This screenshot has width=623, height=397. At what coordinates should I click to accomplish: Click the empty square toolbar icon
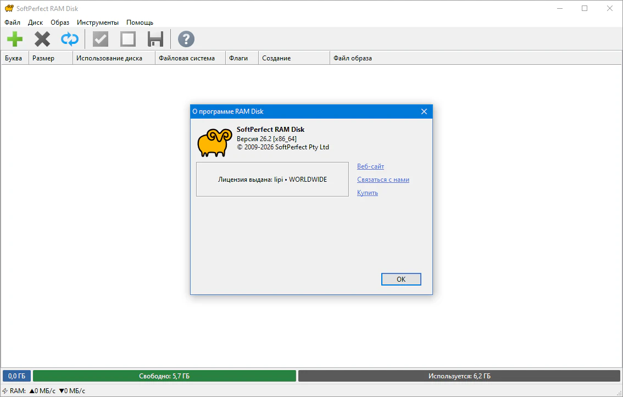click(128, 39)
